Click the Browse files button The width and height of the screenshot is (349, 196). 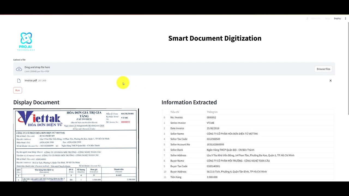[323, 69]
